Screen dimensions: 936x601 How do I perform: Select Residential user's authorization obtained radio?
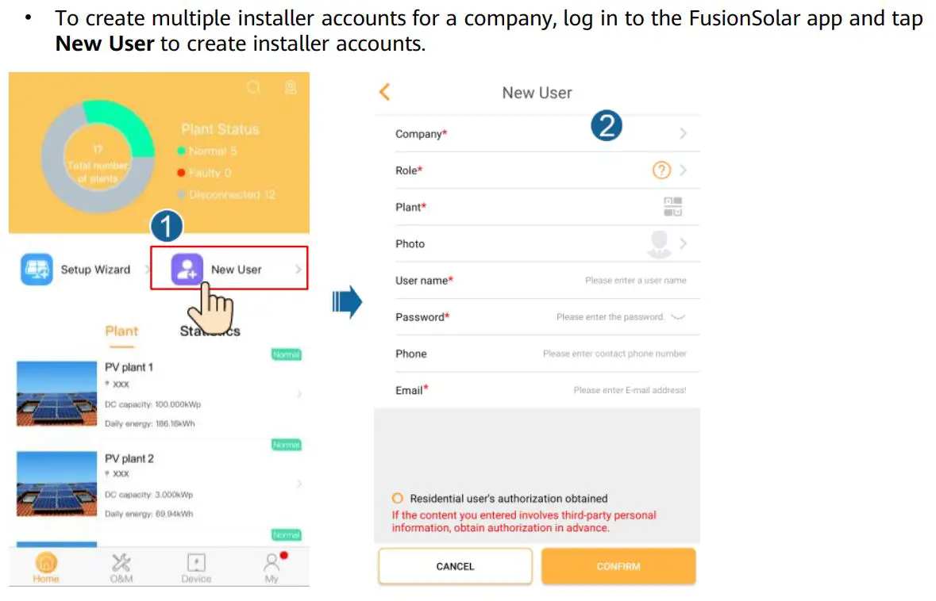[x=398, y=499]
